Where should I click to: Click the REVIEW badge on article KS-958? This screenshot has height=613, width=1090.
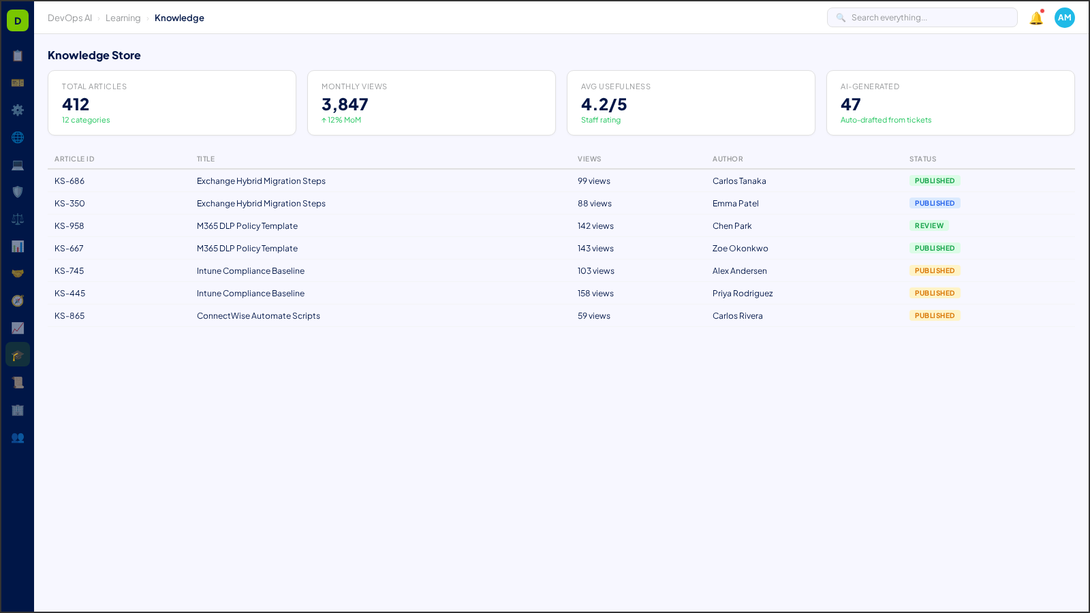929,225
